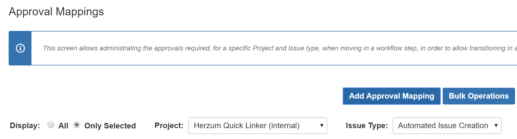Image resolution: width=517 pixels, height=139 pixels.
Task: Click "Herzum Quick Linker (internal)" selected value
Action: [x=246, y=126]
